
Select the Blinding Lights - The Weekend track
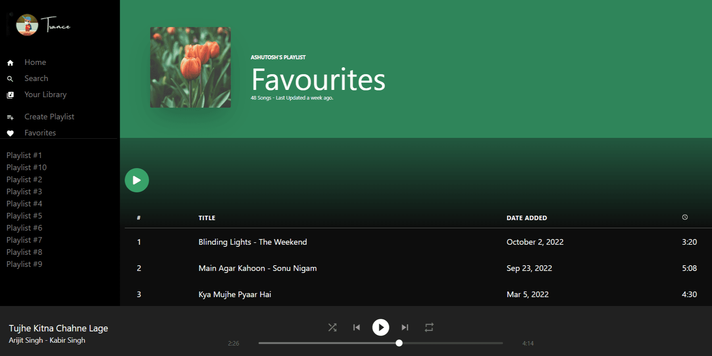tap(252, 242)
